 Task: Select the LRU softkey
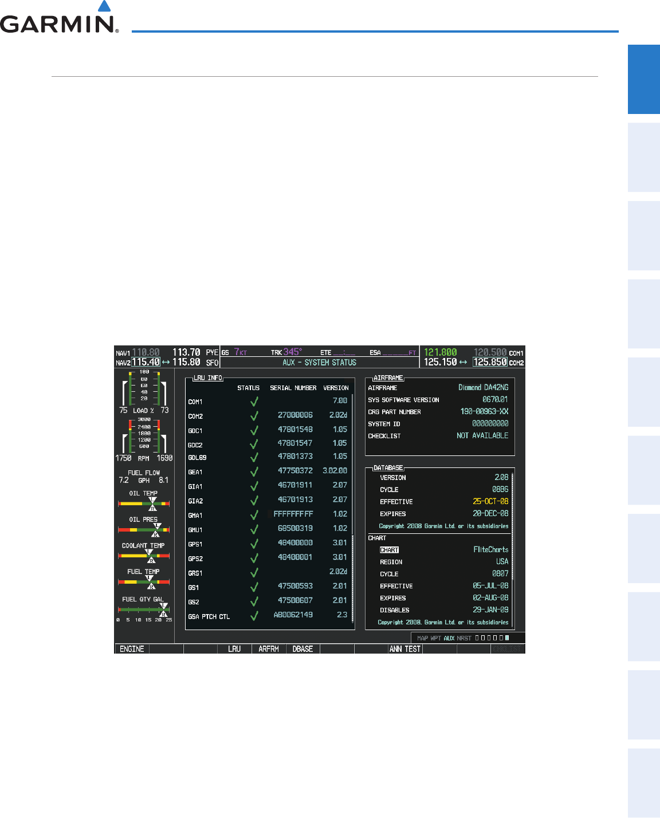pyautogui.click(x=234, y=649)
